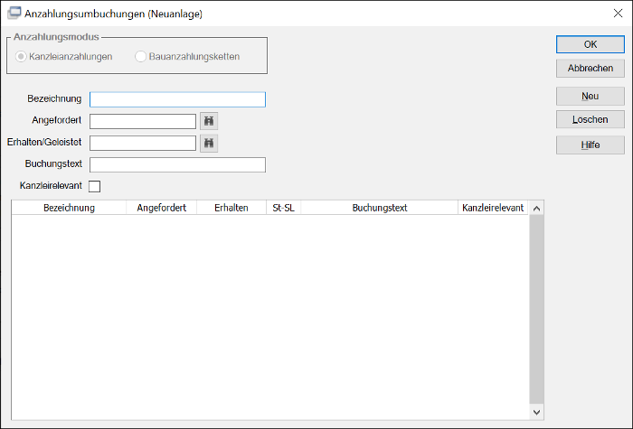The height and width of the screenshot is (429, 633).
Task: Tick the Kanzleirelevant checkbox
Action: [x=94, y=186]
